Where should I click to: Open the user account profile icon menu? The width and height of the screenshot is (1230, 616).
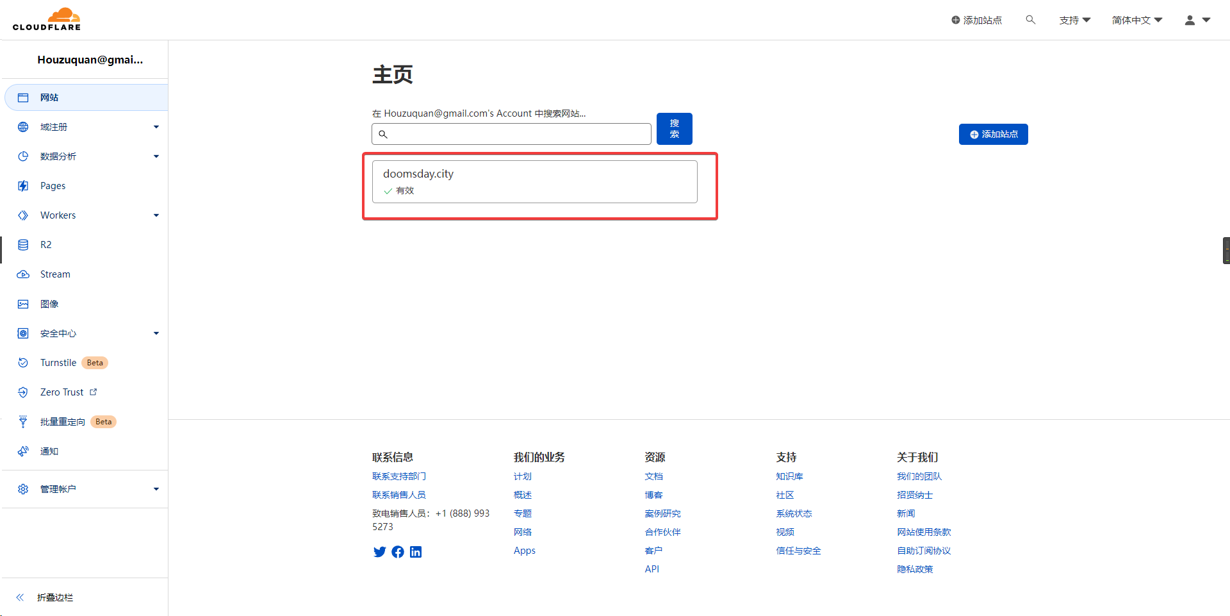tap(1197, 20)
